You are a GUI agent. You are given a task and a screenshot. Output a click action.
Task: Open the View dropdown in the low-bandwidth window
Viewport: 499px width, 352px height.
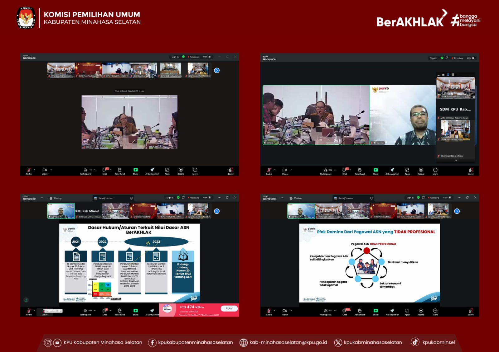(207, 57)
